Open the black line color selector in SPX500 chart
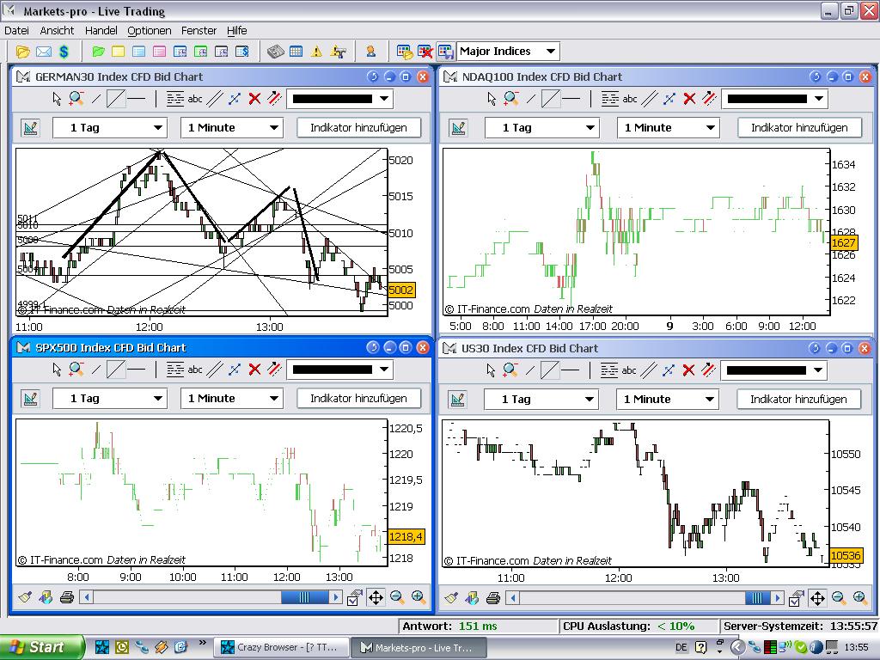Image resolution: width=880 pixels, height=660 pixels. click(339, 370)
